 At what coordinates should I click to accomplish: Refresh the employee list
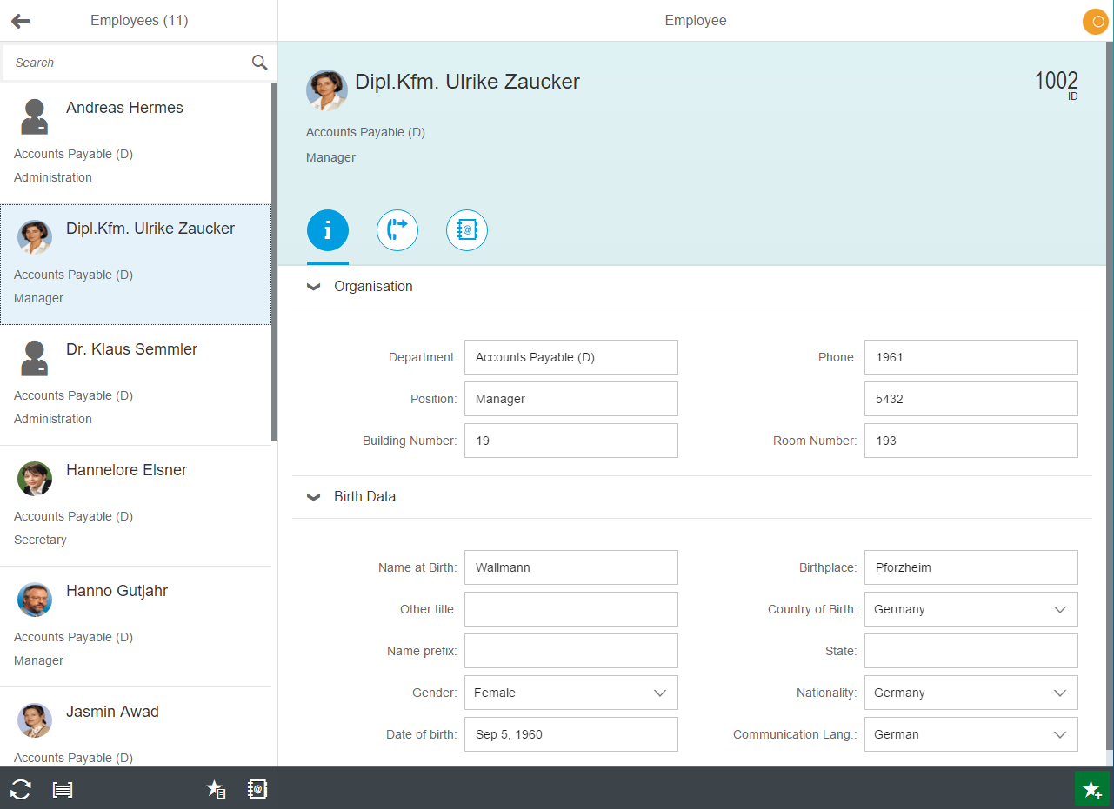(x=21, y=789)
